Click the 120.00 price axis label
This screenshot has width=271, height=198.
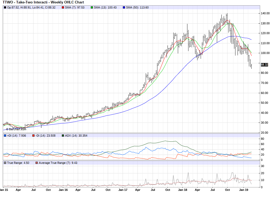tap(265, 33)
